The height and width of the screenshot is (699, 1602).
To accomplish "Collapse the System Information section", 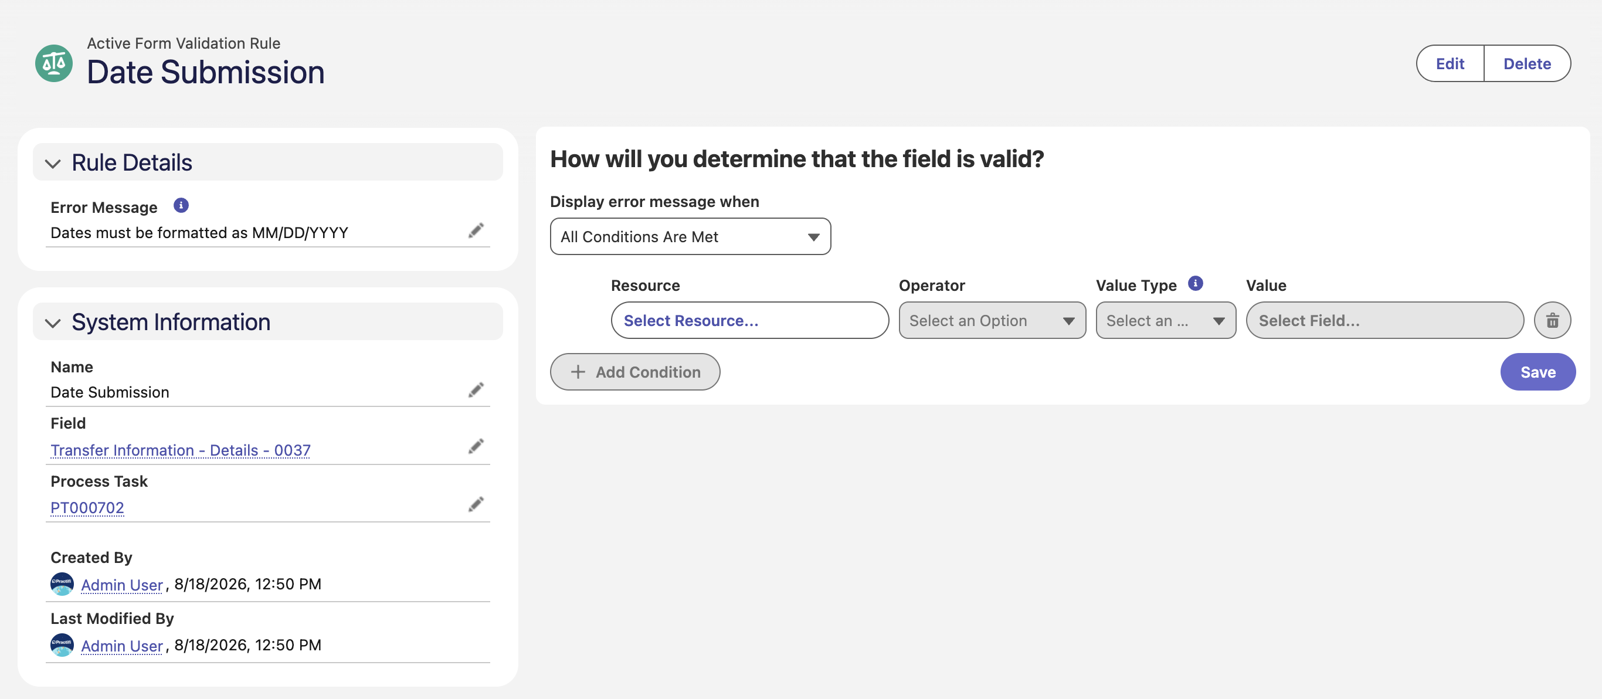I will [53, 323].
